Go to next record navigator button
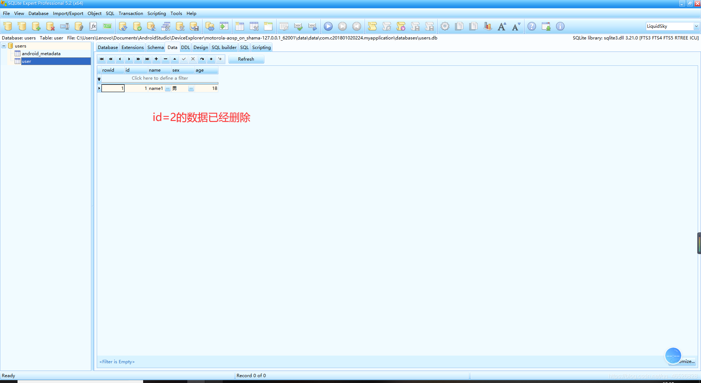 (129, 59)
